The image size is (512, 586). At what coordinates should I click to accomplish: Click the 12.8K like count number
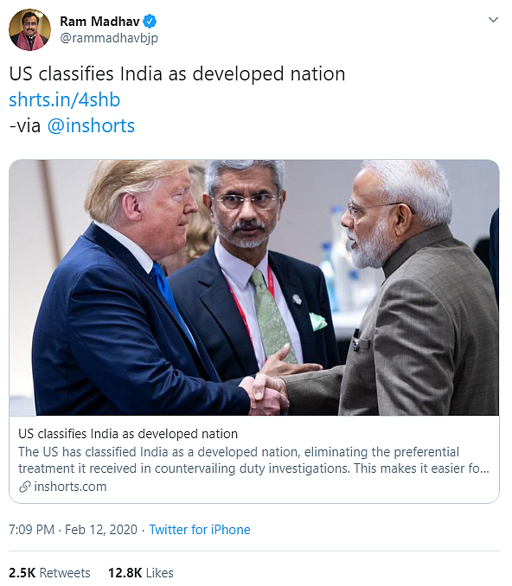[x=125, y=572]
